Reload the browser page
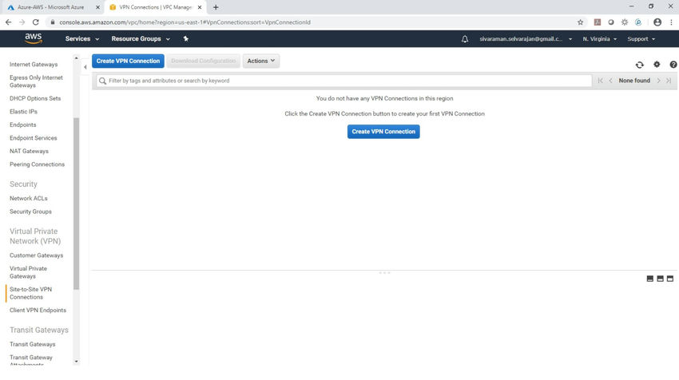The height and width of the screenshot is (380, 679). pos(35,22)
